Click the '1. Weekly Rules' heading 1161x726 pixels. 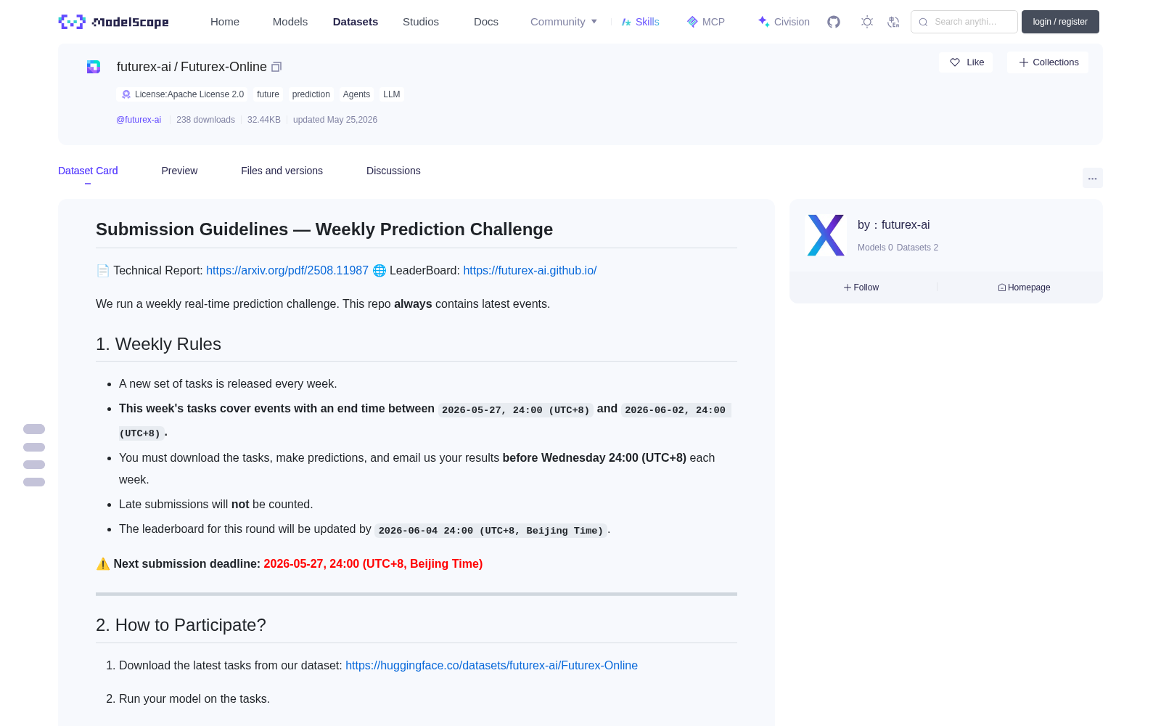click(158, 344)
